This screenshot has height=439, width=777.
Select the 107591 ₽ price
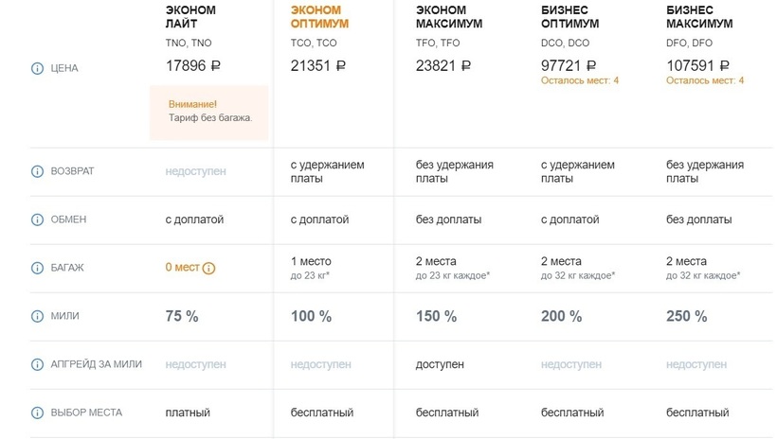[698, 65]
